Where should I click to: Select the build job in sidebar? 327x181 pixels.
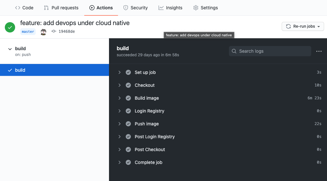coord(20,70)
